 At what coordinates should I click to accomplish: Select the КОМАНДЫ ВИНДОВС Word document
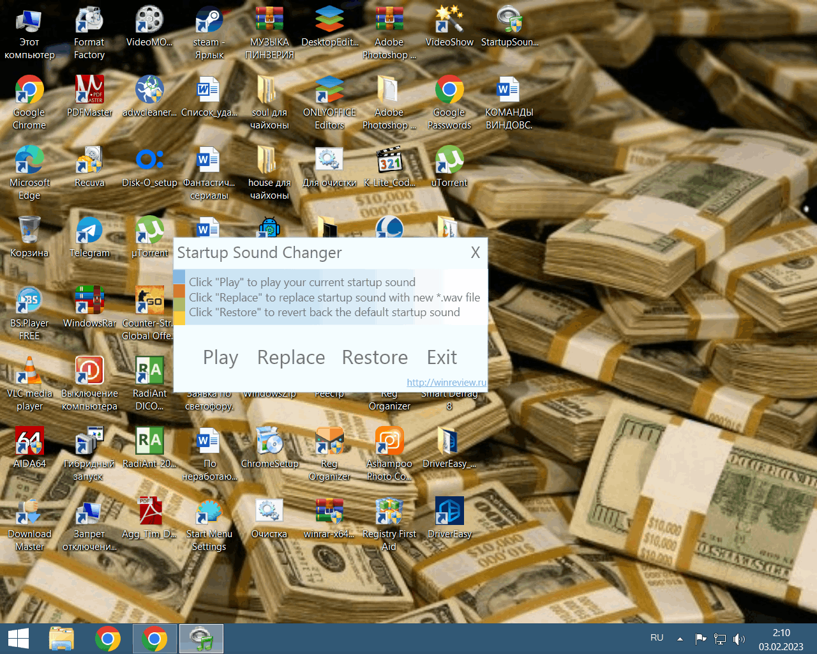[509, 103]
